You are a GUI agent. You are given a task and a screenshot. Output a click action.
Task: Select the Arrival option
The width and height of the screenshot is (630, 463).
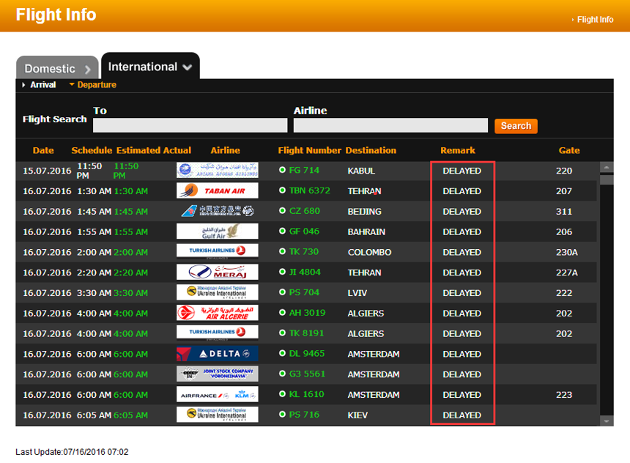[42, 85]
